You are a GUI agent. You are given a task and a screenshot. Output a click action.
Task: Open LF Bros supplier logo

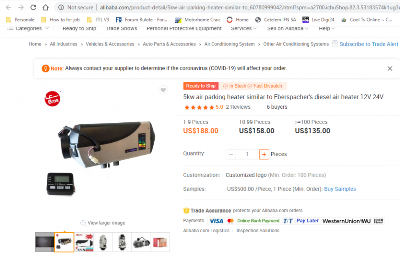tap(52, 99)
